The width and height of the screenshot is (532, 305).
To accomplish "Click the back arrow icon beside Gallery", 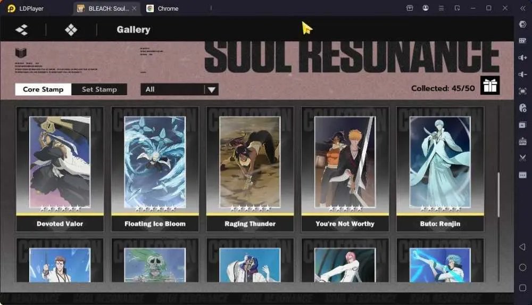I will click(x=22, y=30).
